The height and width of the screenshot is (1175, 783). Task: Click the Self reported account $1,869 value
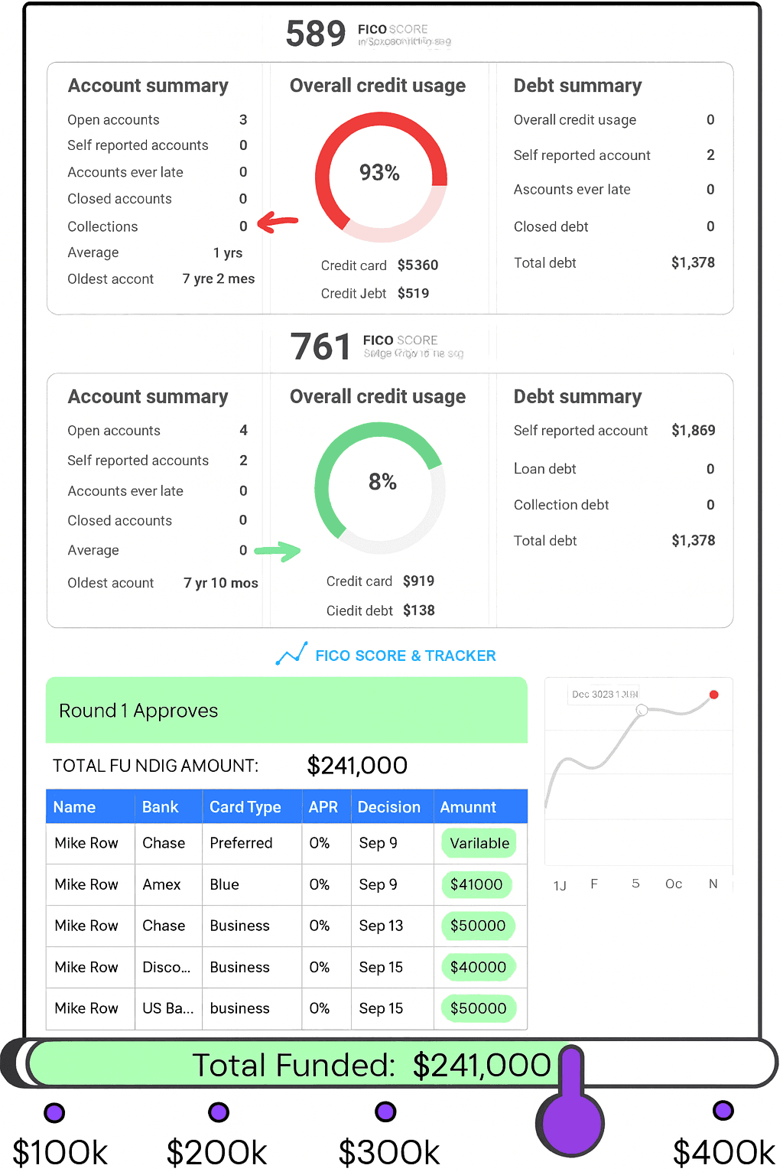tap(694, 430)
